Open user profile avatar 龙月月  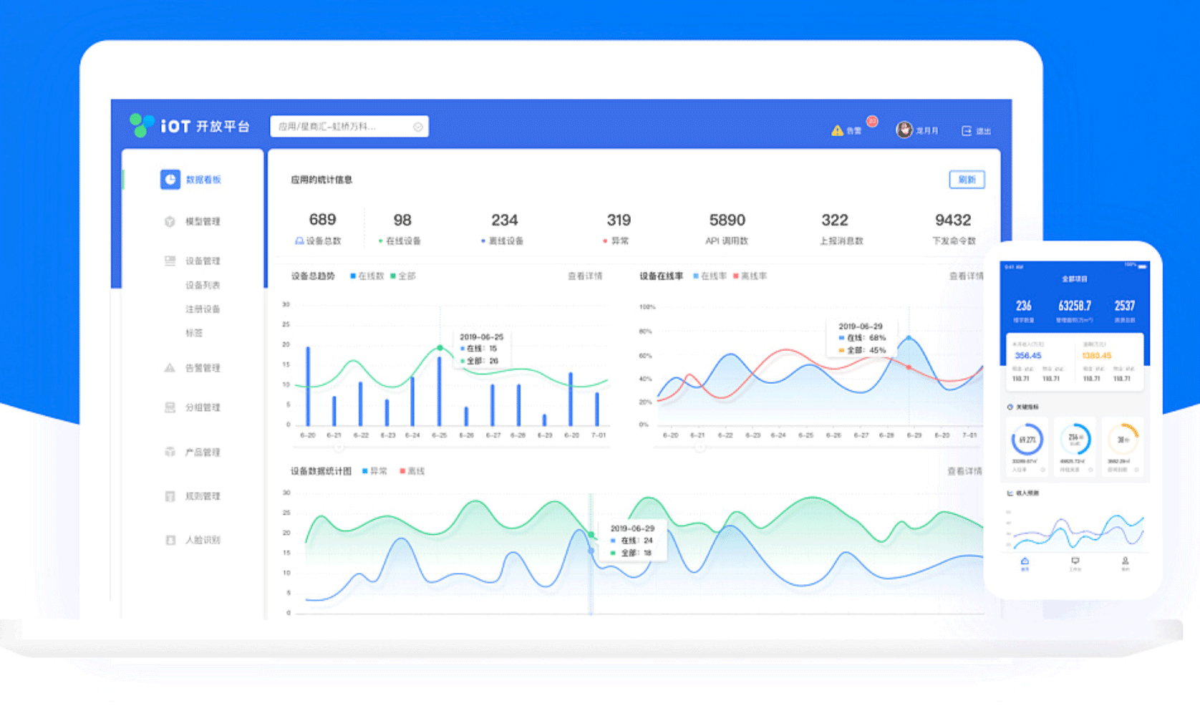tap(904, 130)
